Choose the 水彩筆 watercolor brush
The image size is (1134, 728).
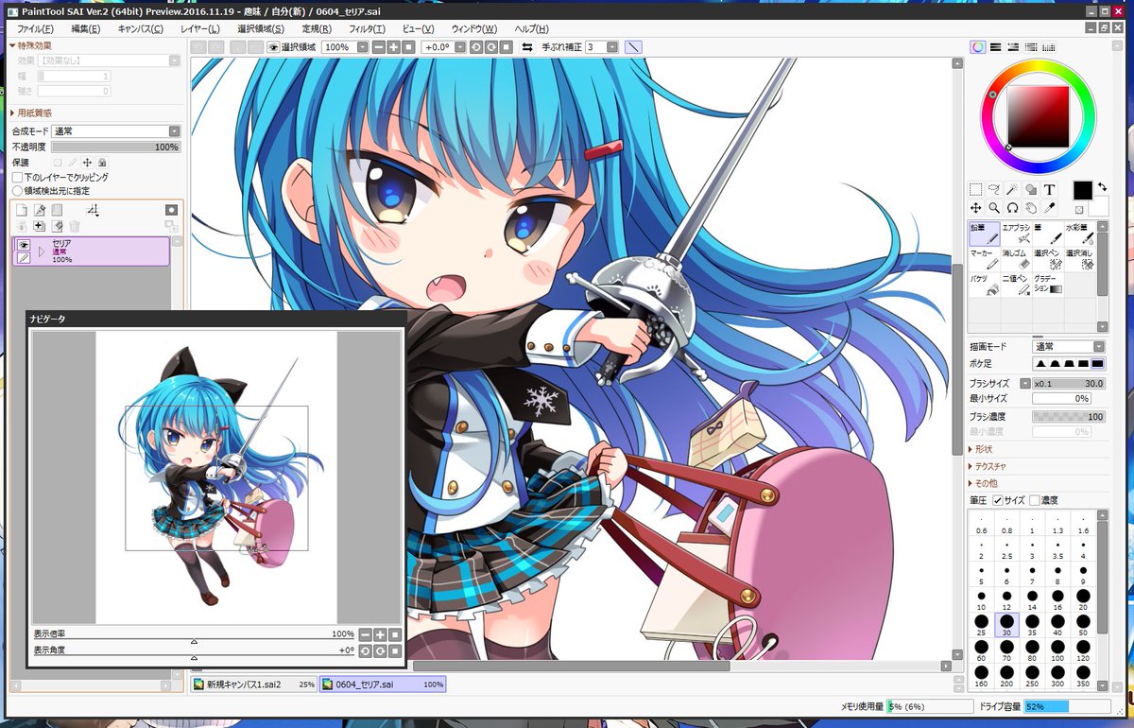point(1080,234)
